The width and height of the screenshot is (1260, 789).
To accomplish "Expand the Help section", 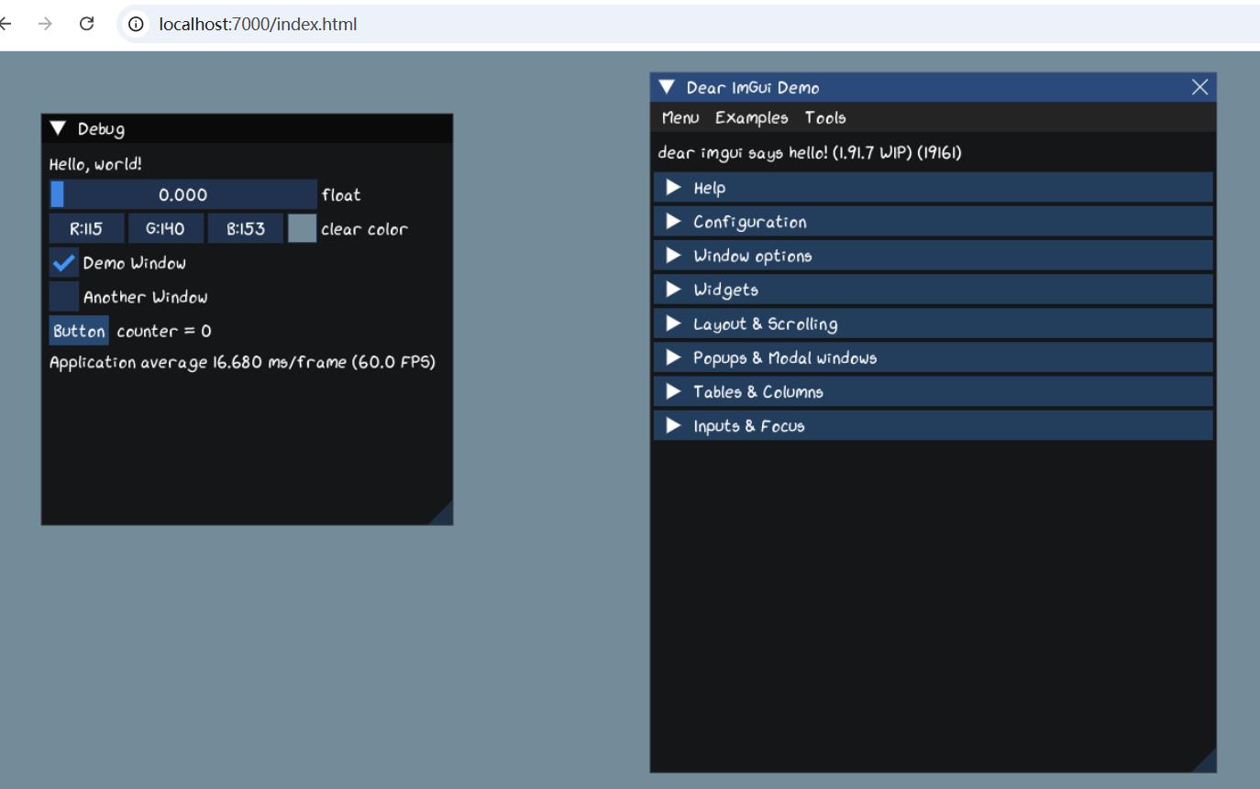I will click(934, 188).
